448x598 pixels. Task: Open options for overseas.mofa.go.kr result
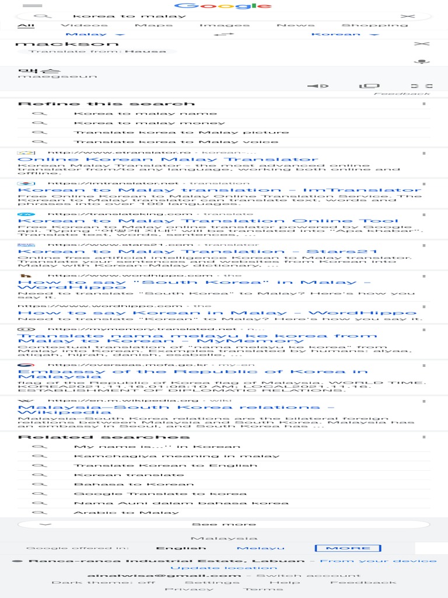[424, 366]
